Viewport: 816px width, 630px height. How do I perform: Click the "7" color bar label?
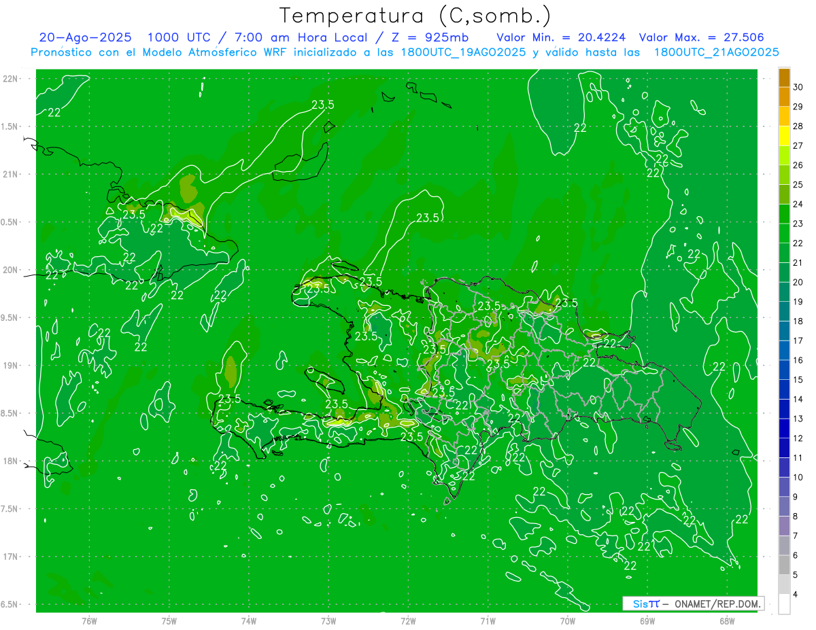796,536
